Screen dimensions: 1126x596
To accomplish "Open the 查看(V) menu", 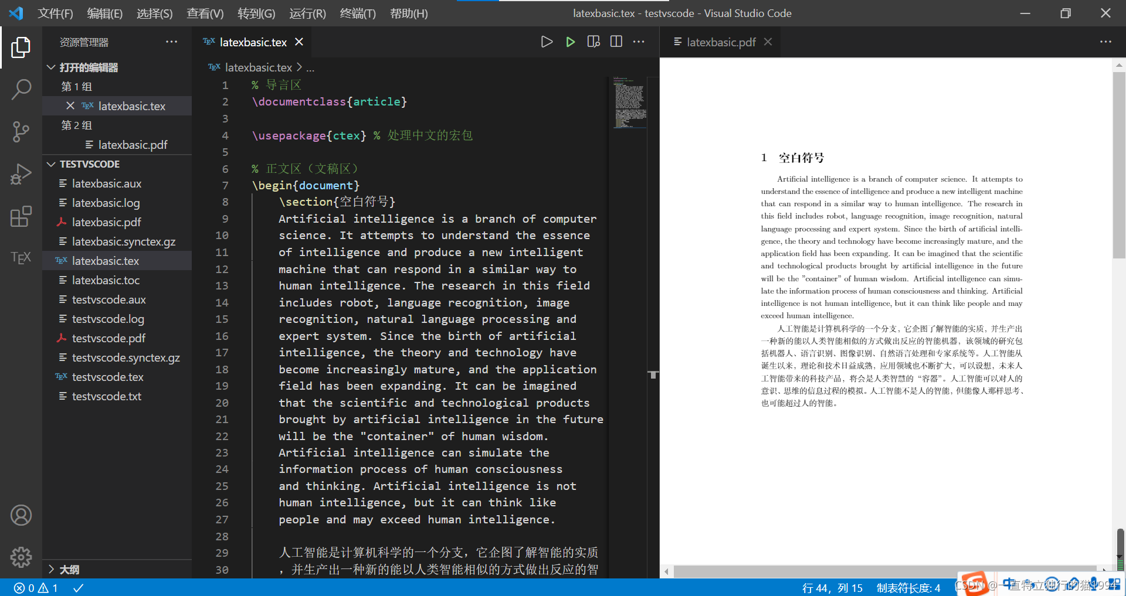I will [x=205, y=13].
